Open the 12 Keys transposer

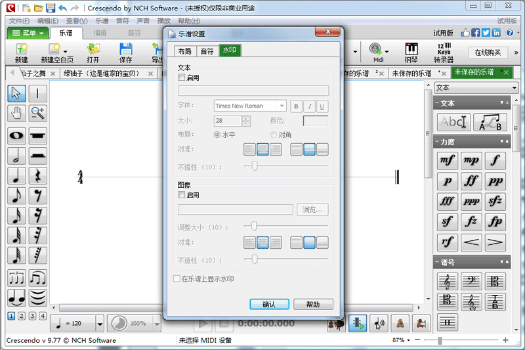444,53
